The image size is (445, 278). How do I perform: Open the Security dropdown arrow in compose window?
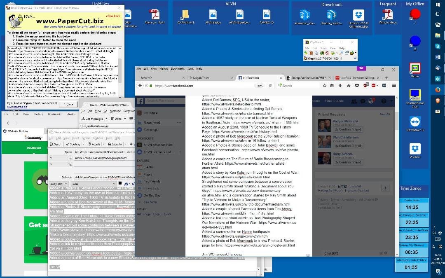(125, 144)
